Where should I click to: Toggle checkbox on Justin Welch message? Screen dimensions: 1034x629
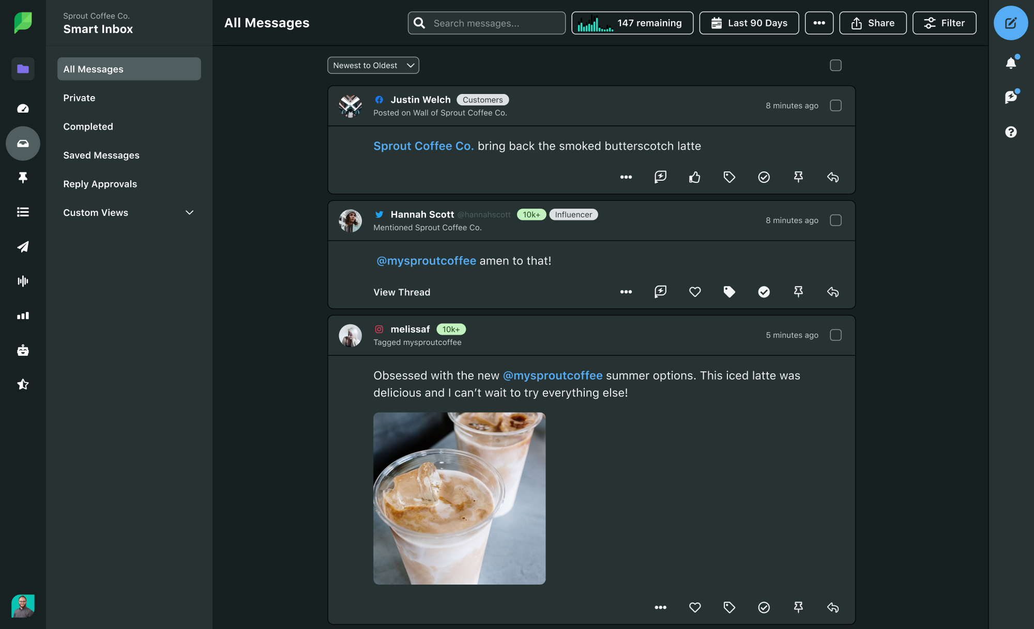pyautogui.click(x=835, y=105)
